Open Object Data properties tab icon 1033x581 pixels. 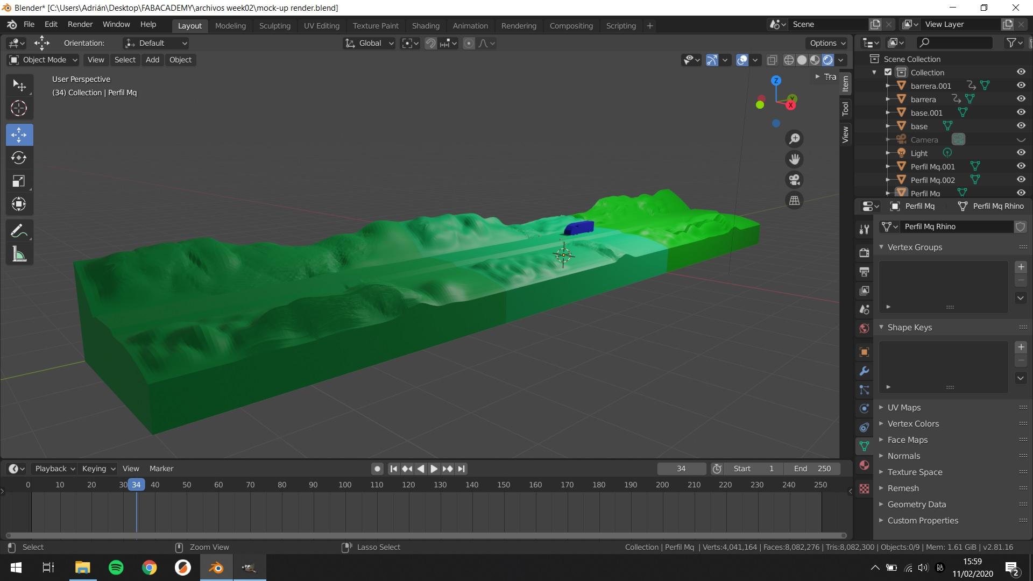864,447
